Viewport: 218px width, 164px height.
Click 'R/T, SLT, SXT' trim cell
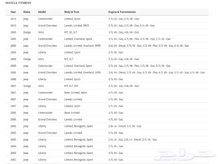tap(71, 86)
